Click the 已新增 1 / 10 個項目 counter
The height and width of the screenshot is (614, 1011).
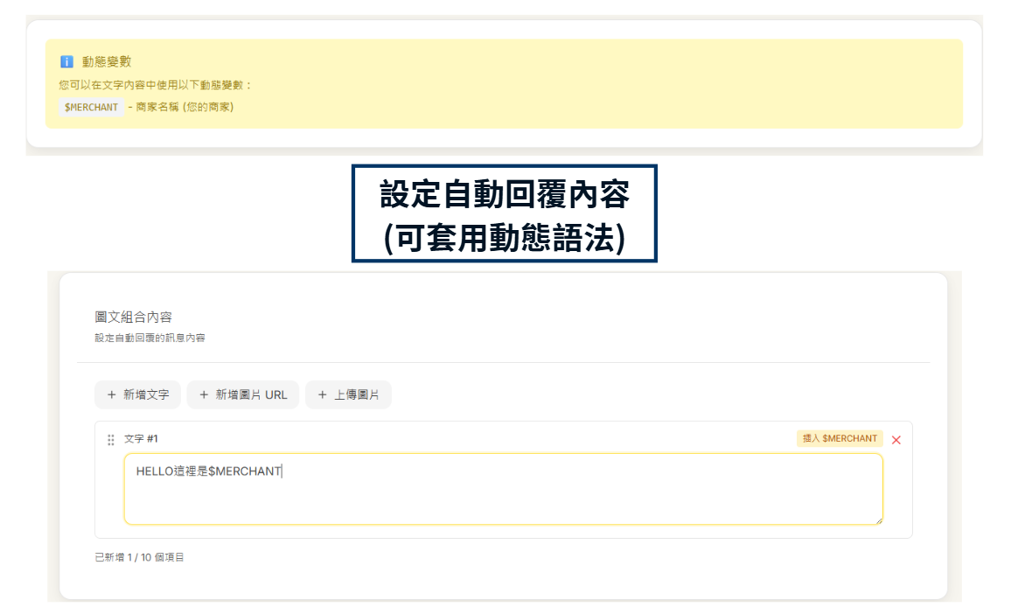coord(139,557)
